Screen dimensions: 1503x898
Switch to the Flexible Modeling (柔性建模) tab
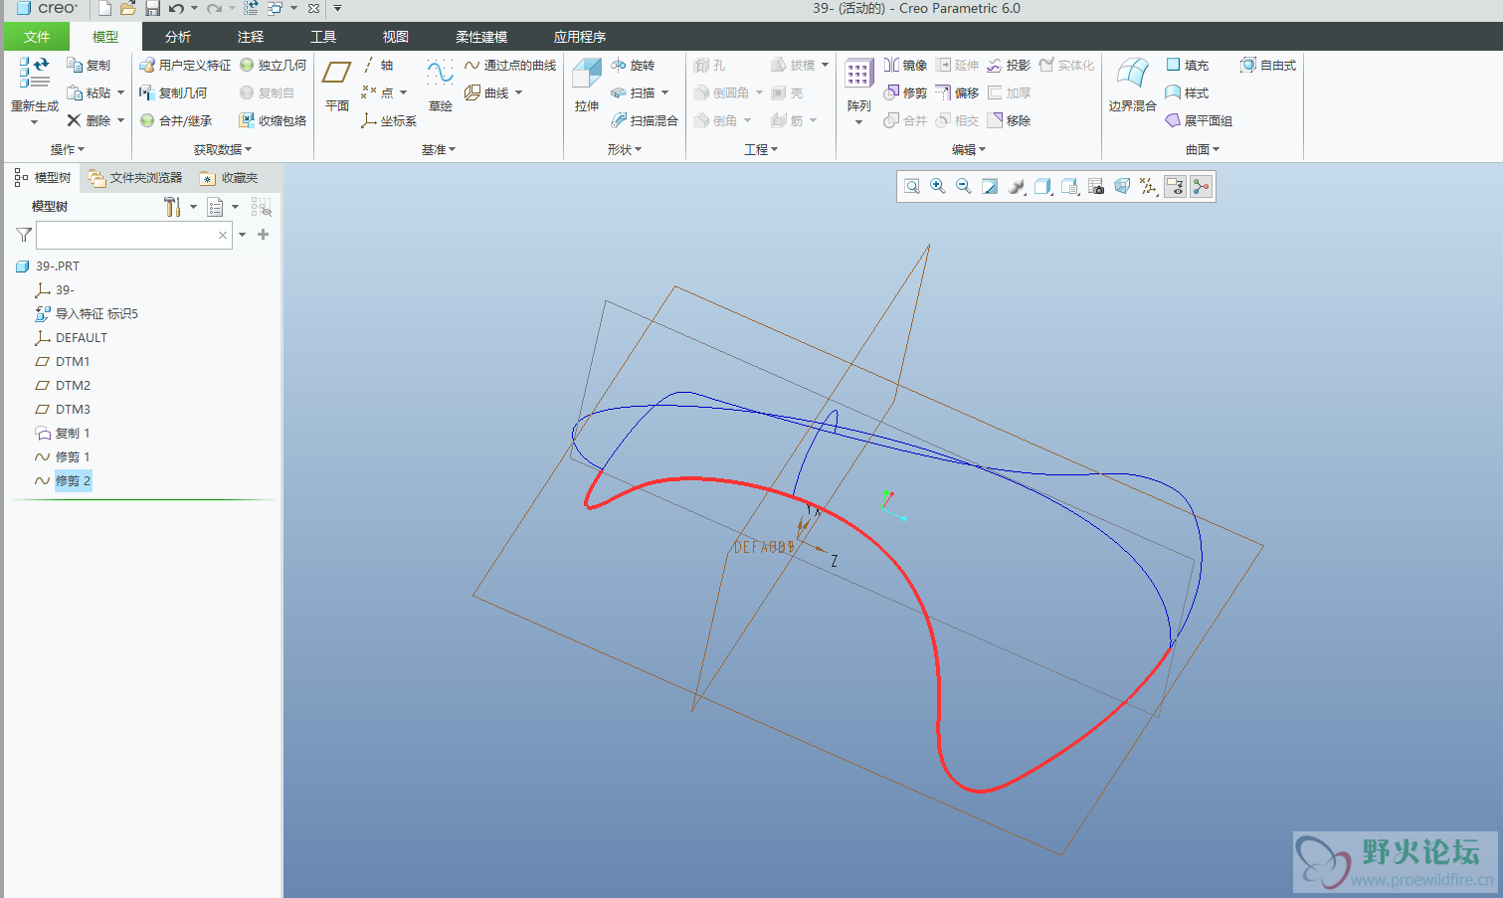(481, 37)
